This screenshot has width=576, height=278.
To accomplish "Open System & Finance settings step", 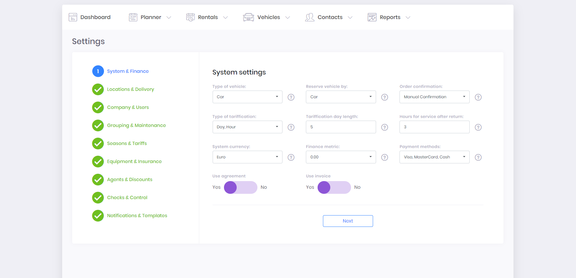I will pos(128,71).
